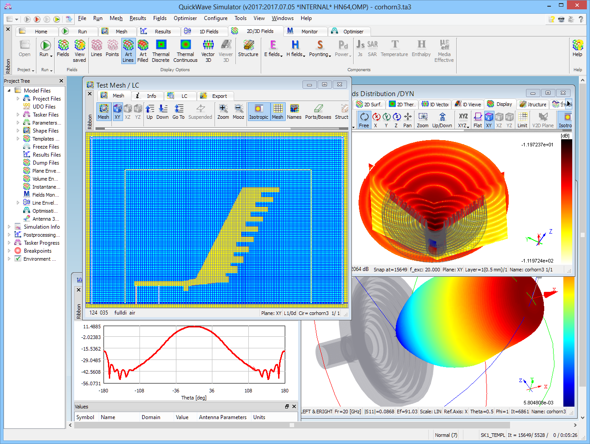Toggle Art Lines display mode
The width and height of the screenshot is (590, 444).
128,50
